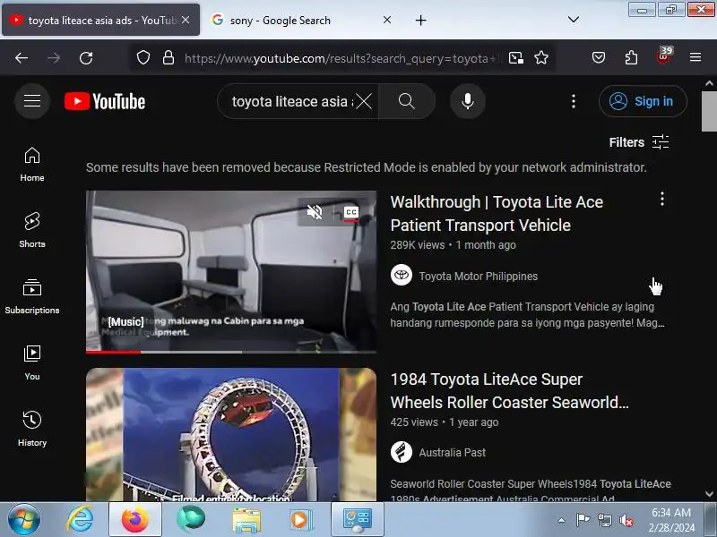Clear the YouTube search query with X
The image size is (717, 537).
[x=364, y=101]
